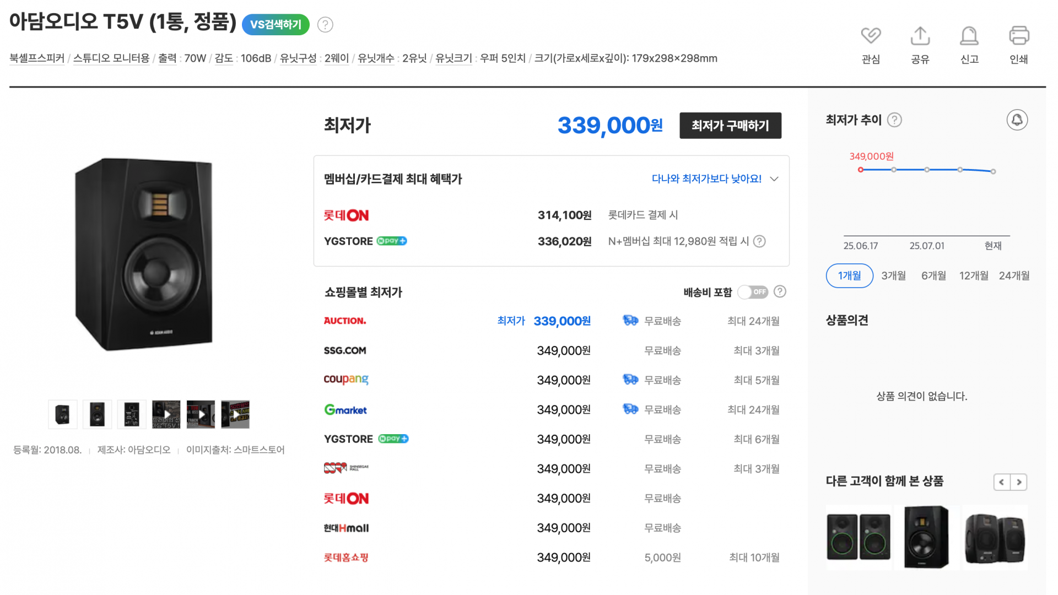
Task: Open 롯데홈쇼핑 logo in mall list
Action: [346, 558]
